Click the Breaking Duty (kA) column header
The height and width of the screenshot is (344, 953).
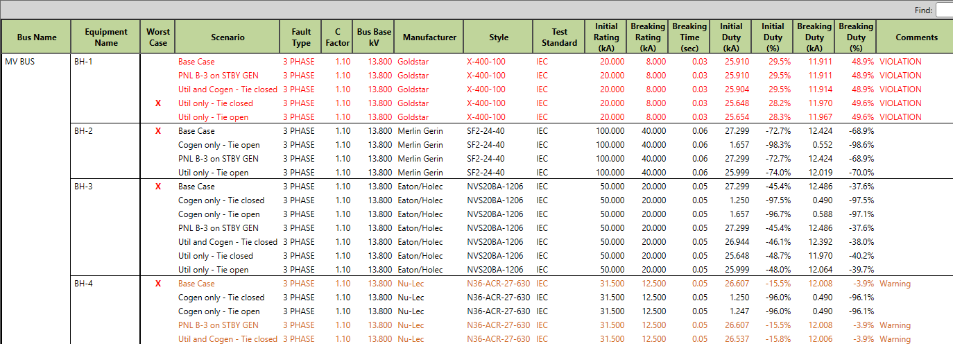coord(814,37)
